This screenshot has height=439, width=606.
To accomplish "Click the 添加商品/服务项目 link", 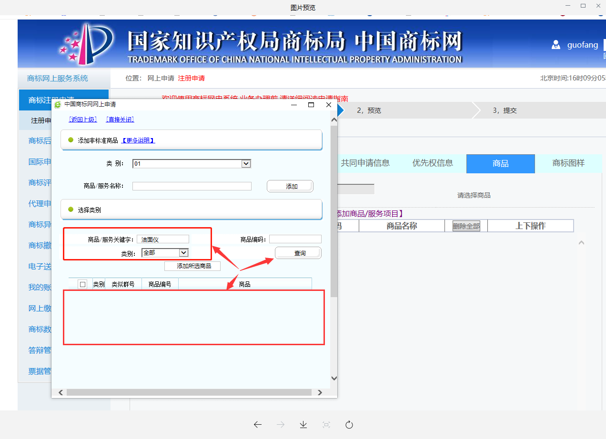I will click(x=370, y=214).
